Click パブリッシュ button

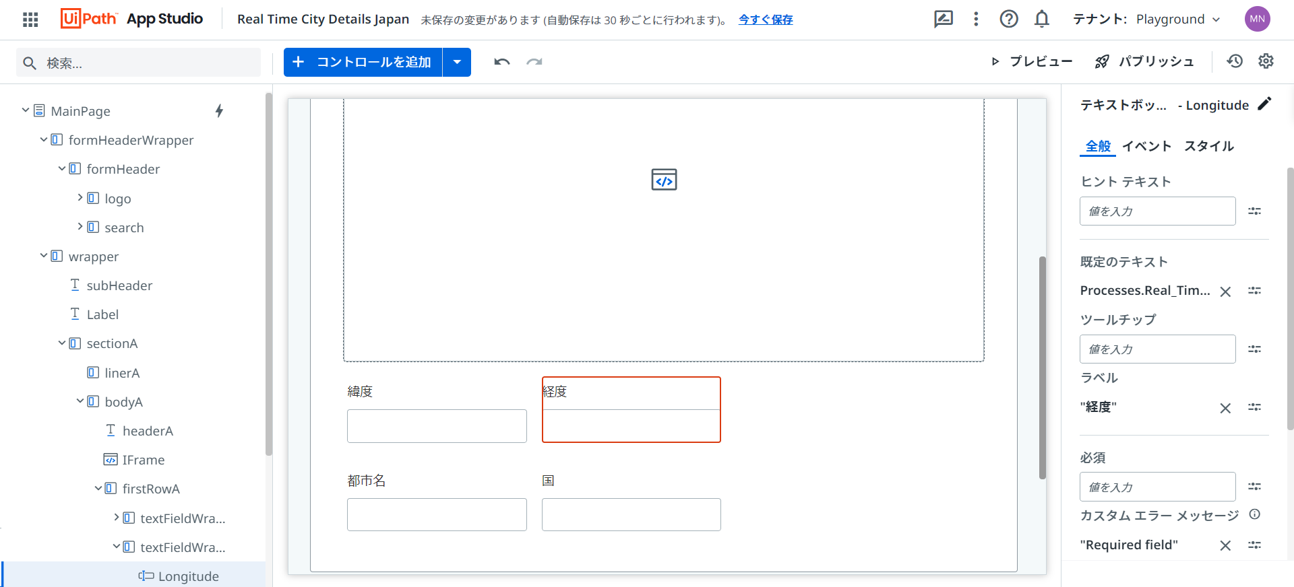click(1144, 62)
